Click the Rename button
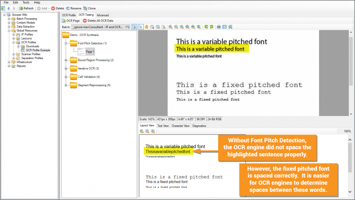 click(74, 8)
